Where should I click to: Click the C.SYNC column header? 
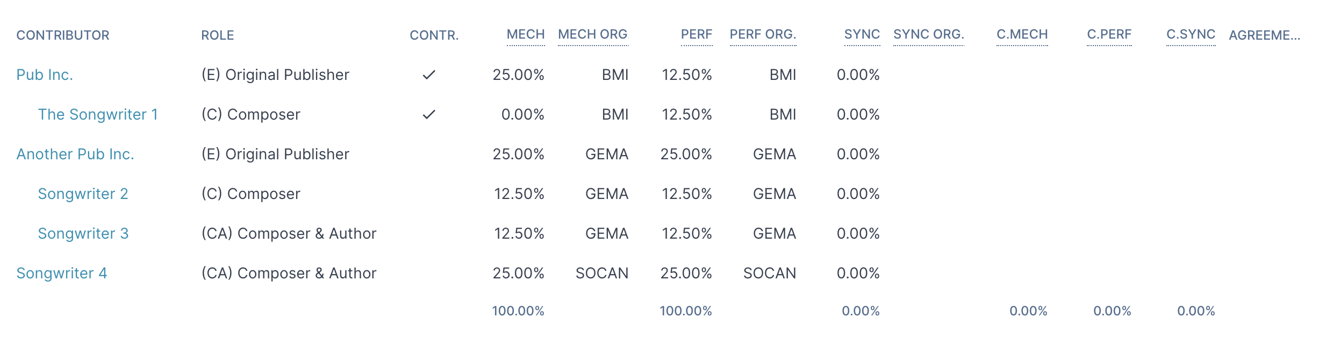(1191, 34)
